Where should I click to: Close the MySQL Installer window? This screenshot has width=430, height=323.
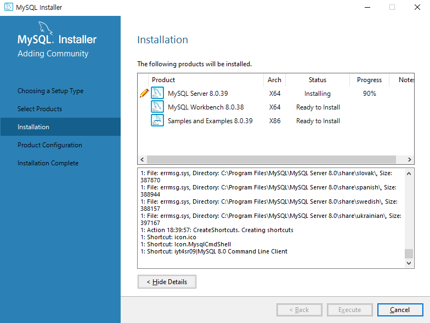(417, 7)
